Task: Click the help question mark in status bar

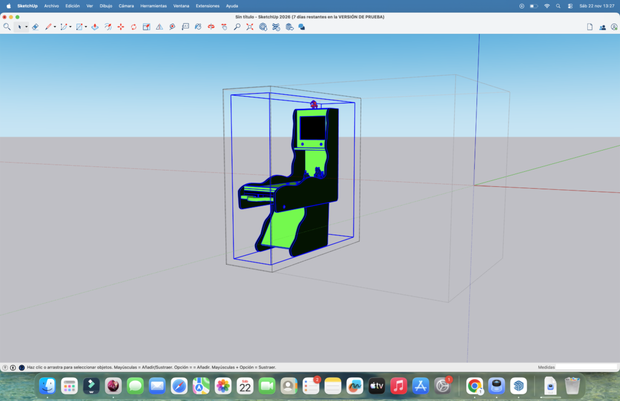Action: (x=5, y=367)
